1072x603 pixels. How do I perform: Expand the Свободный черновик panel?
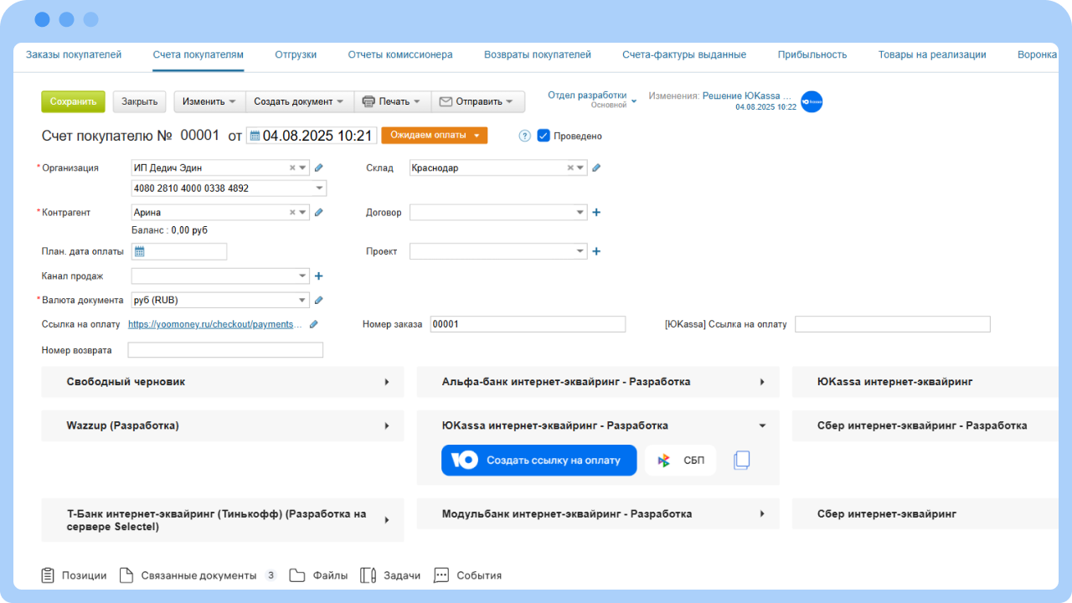click(223, 382)
